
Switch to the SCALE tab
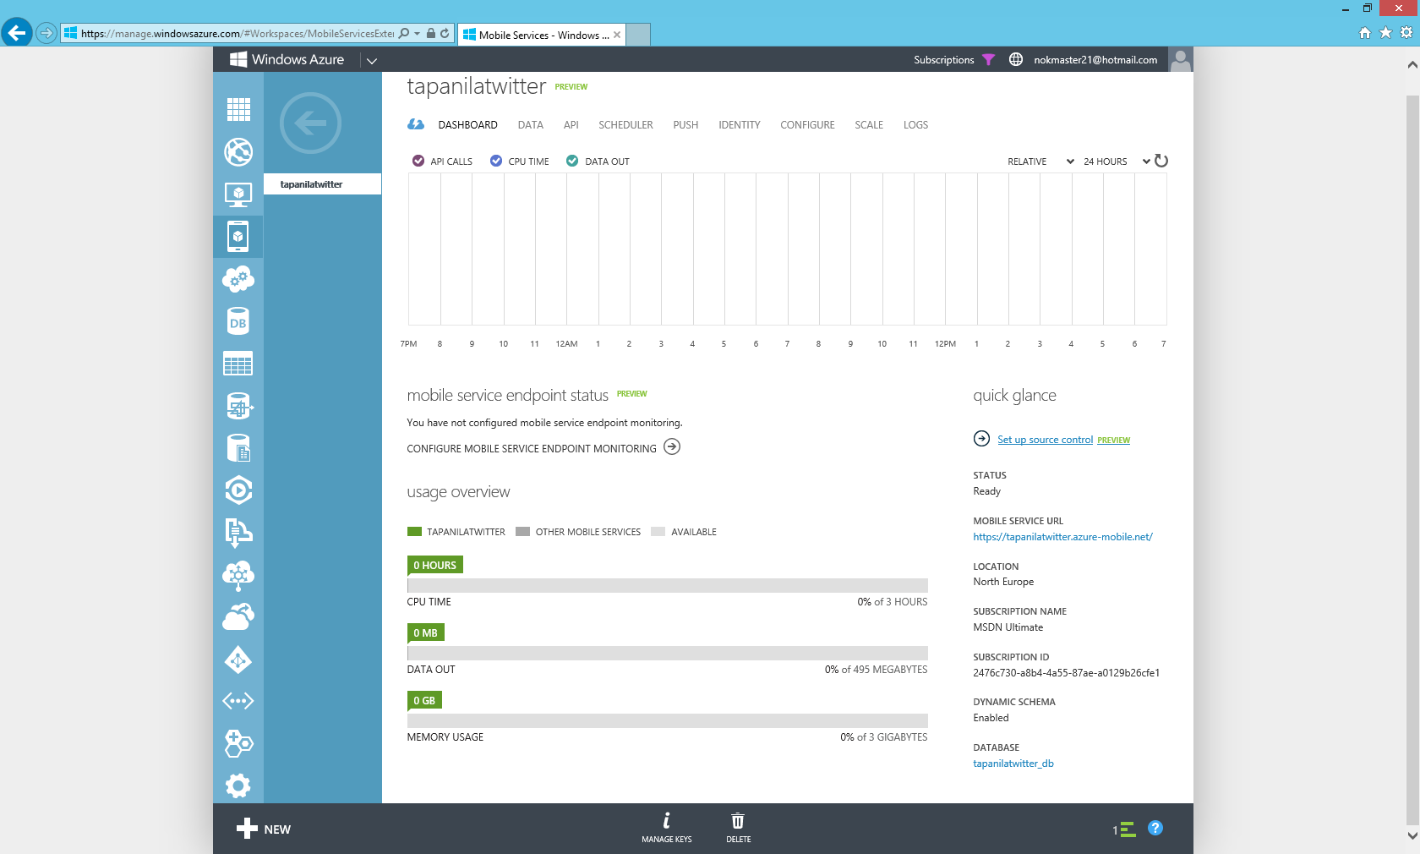click(x=869, y=125)
